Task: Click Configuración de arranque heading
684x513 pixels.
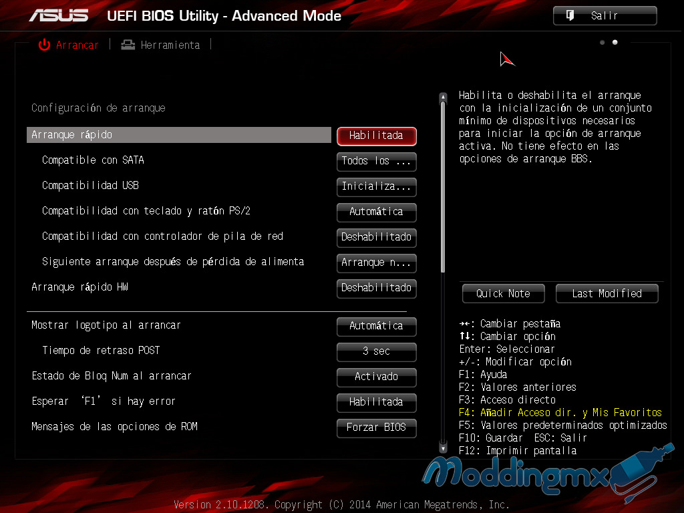Action: (x=99, y=108)
